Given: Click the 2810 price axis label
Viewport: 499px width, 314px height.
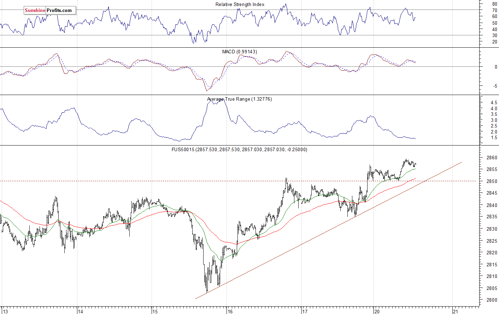Looking at the screenshot, I should point(492,276).
